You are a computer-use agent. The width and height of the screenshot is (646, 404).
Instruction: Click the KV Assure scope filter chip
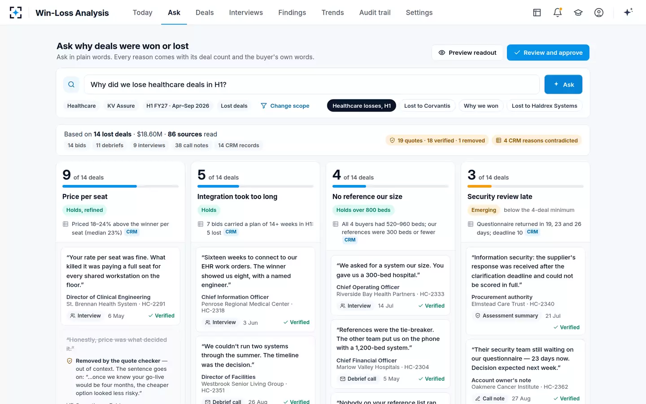[x=121, y=106]
